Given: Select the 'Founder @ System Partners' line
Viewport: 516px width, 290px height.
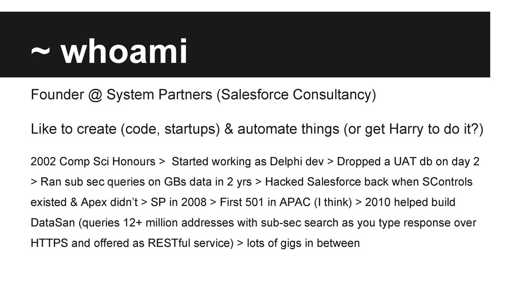Looking at the screenshot, I should (x=121, y=95).
